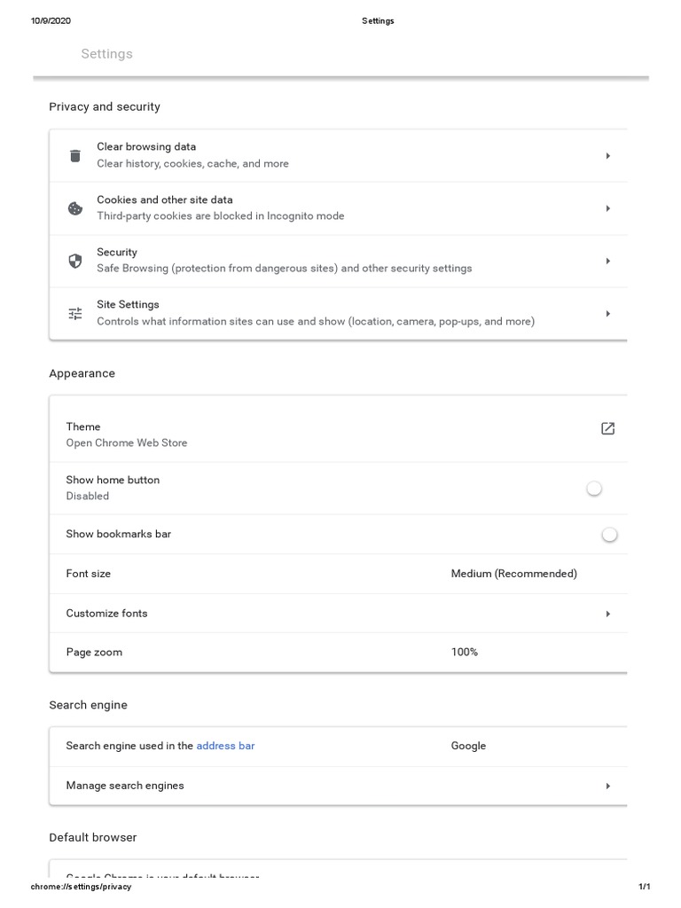681x908 pixels.
Task: Toggle the Show home button switch
Action: coord(595,489)
